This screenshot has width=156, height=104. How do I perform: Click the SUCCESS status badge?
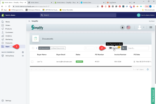tap(79, 61)
